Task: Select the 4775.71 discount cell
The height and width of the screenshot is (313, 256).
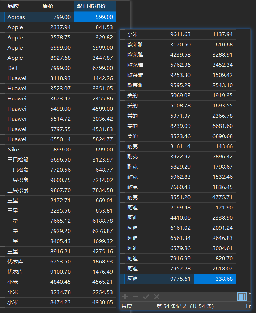Action: click(x=215, y=197)
